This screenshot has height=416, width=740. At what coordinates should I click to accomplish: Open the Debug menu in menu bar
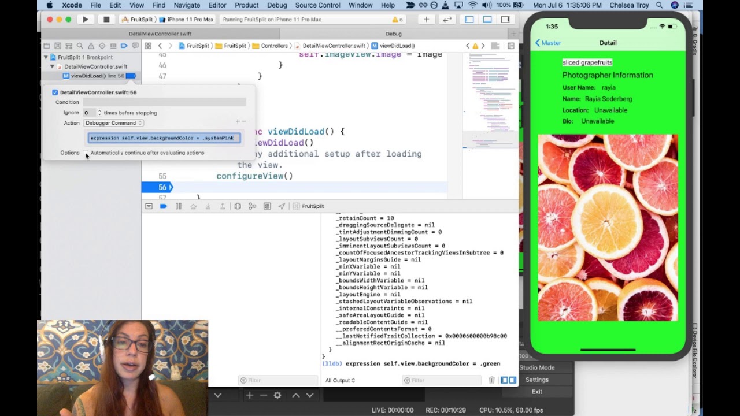pyautogui.click(x=277, y=5)
